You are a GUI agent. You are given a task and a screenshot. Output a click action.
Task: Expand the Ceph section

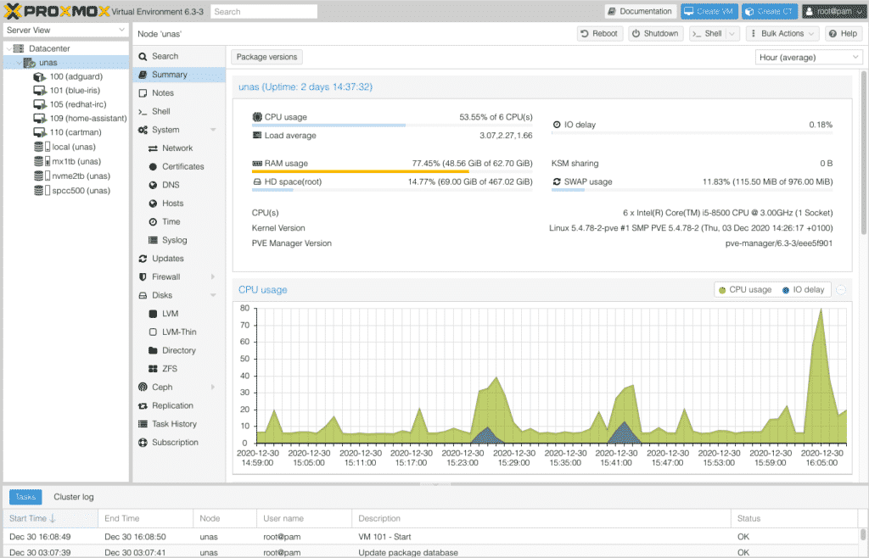coord(160,387)
